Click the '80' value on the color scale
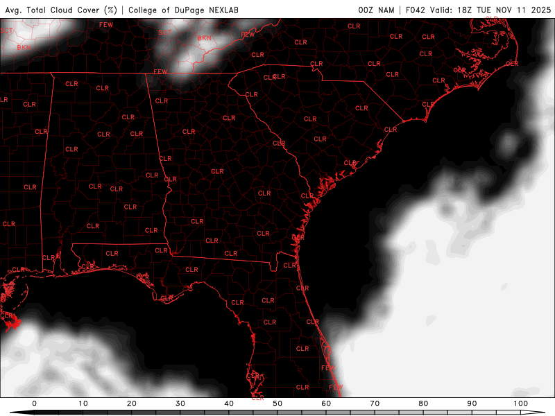Screen dimensions: 555x416 [x=423, y=404]
